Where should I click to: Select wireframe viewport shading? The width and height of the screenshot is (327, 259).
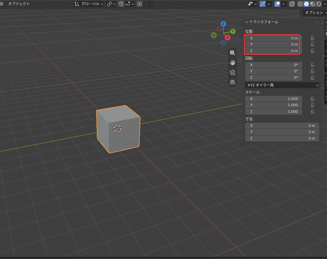point(300,4)
